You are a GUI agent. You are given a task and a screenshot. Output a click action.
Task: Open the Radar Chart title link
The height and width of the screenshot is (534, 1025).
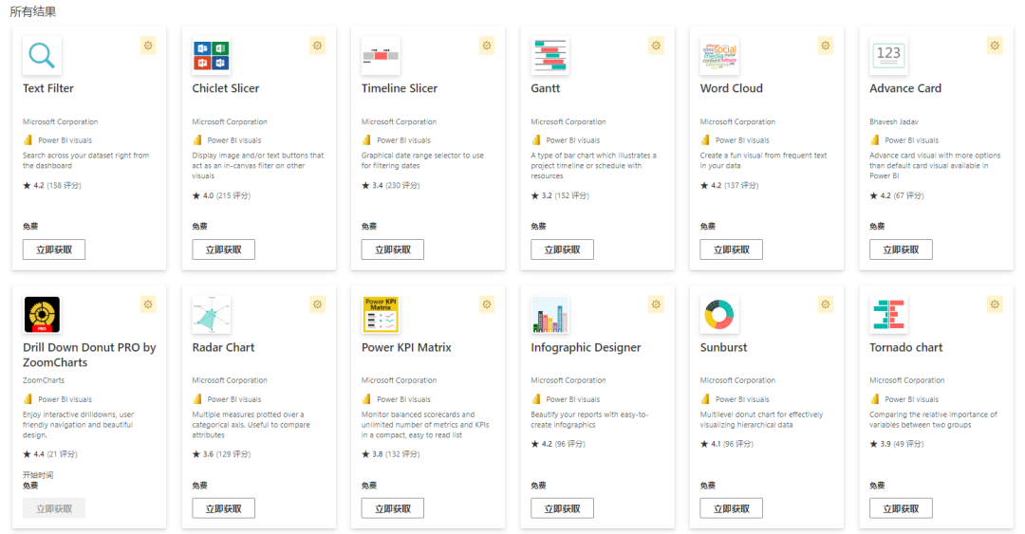pos(224,348)
